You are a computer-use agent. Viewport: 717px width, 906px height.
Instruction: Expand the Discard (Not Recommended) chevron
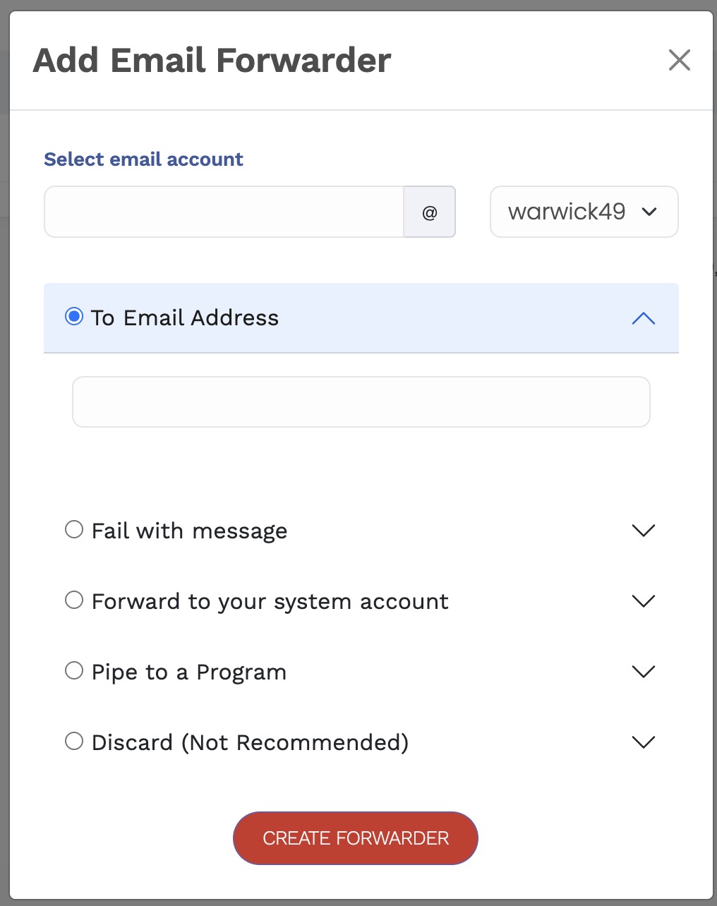click(643, 742)
